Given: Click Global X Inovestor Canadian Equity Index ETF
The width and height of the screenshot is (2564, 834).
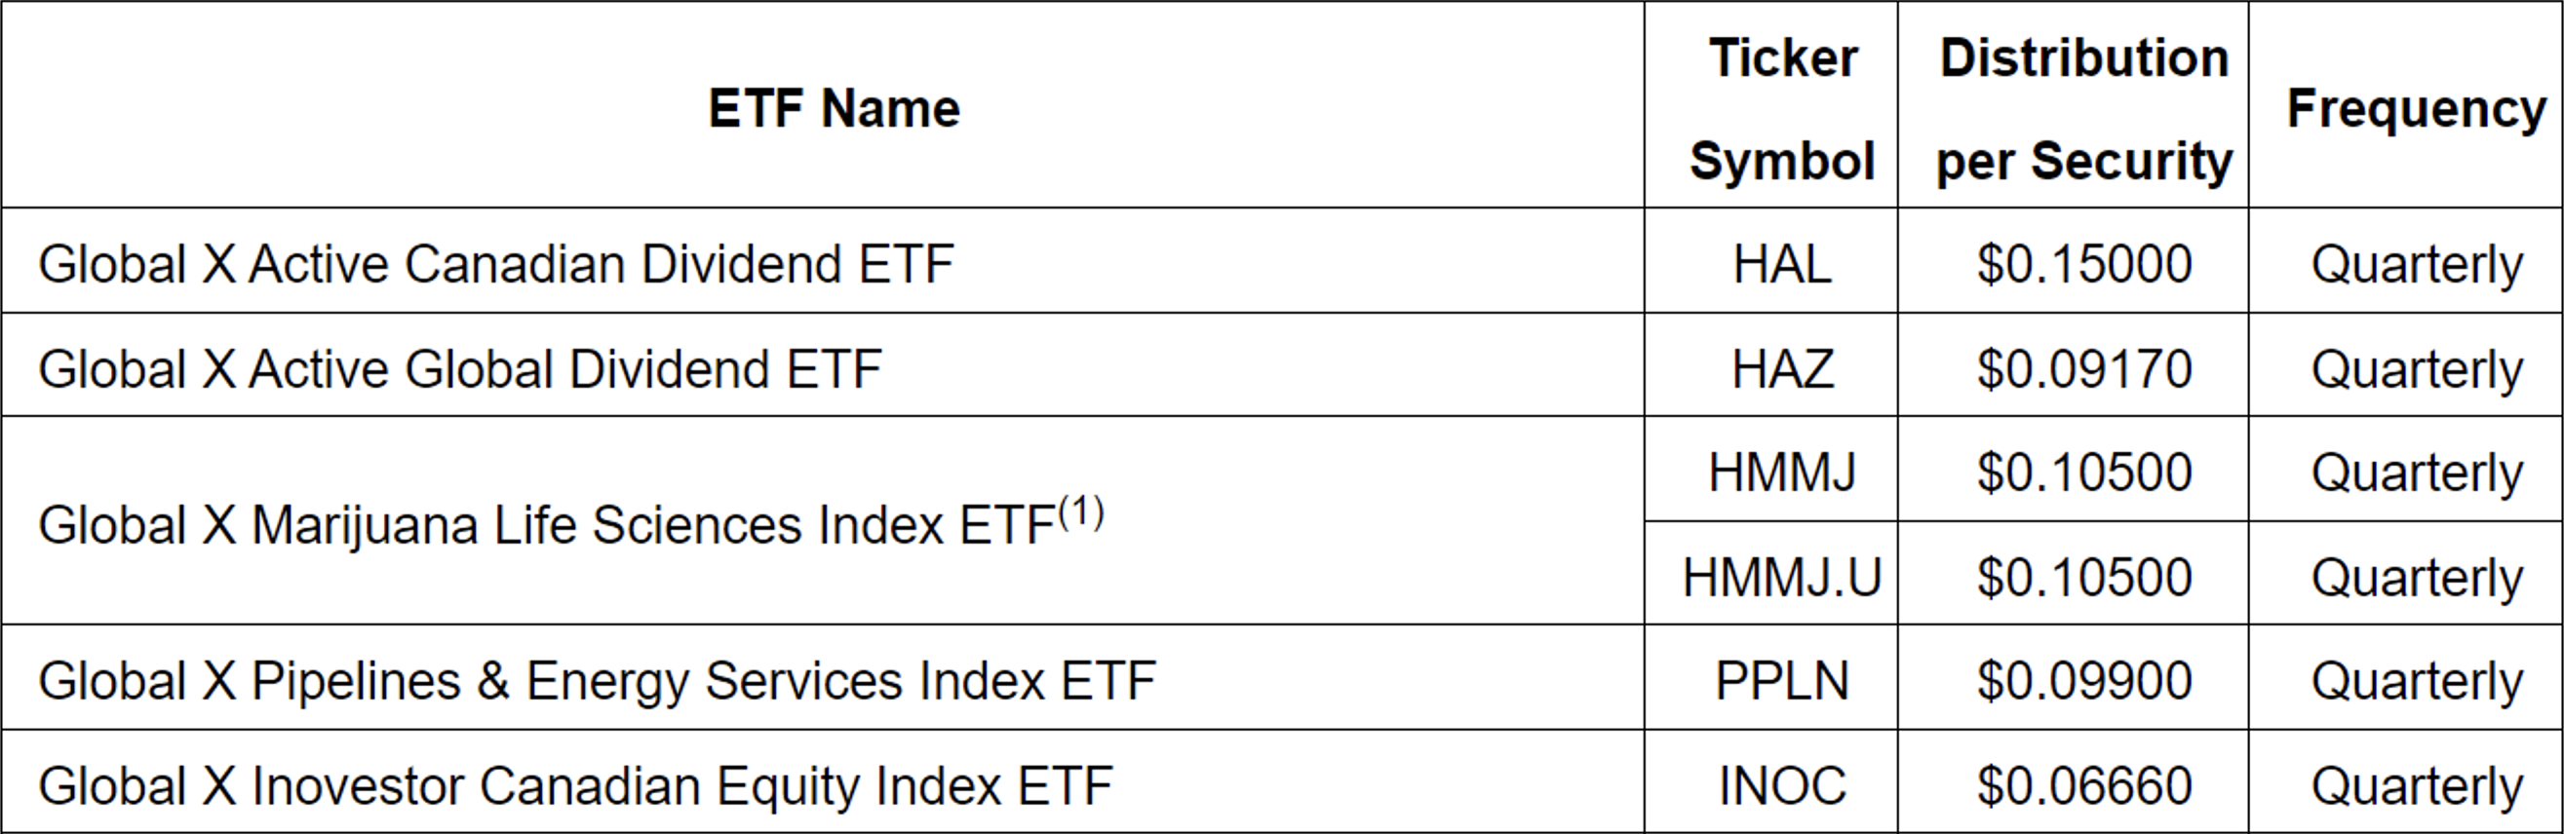Looking at the screenshot, I should tap(575, 785).
